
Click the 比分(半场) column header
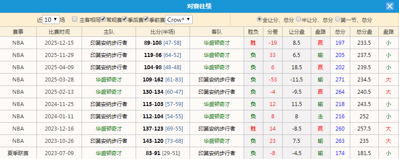point(163,32)
